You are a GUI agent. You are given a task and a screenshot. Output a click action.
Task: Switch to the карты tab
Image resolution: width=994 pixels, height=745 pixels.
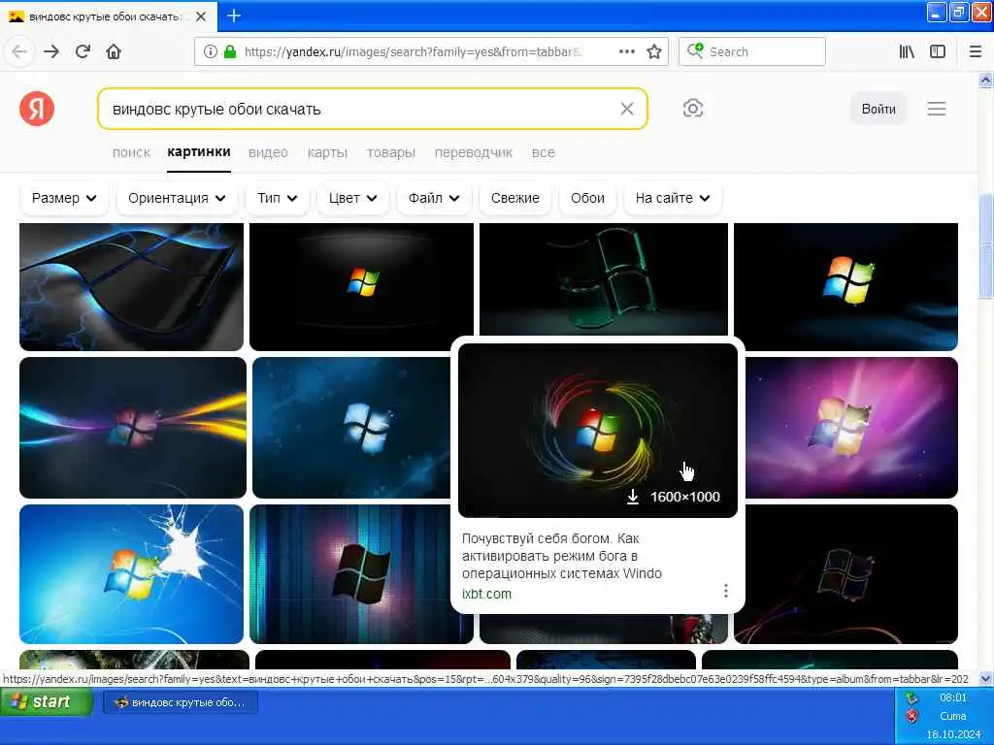coord(327,152)
